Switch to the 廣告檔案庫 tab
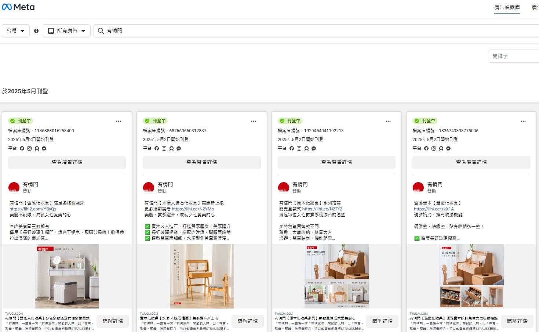 (x=507, y=7)
